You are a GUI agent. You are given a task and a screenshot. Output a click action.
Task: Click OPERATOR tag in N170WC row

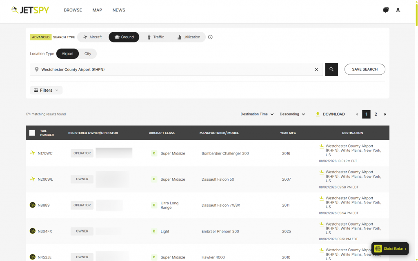[x=82, y=153]
